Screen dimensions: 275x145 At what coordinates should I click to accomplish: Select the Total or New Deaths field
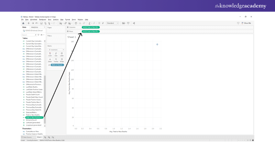33,115
